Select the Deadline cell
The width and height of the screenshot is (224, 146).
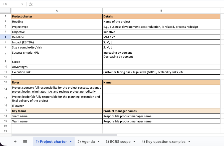point(57,37)
